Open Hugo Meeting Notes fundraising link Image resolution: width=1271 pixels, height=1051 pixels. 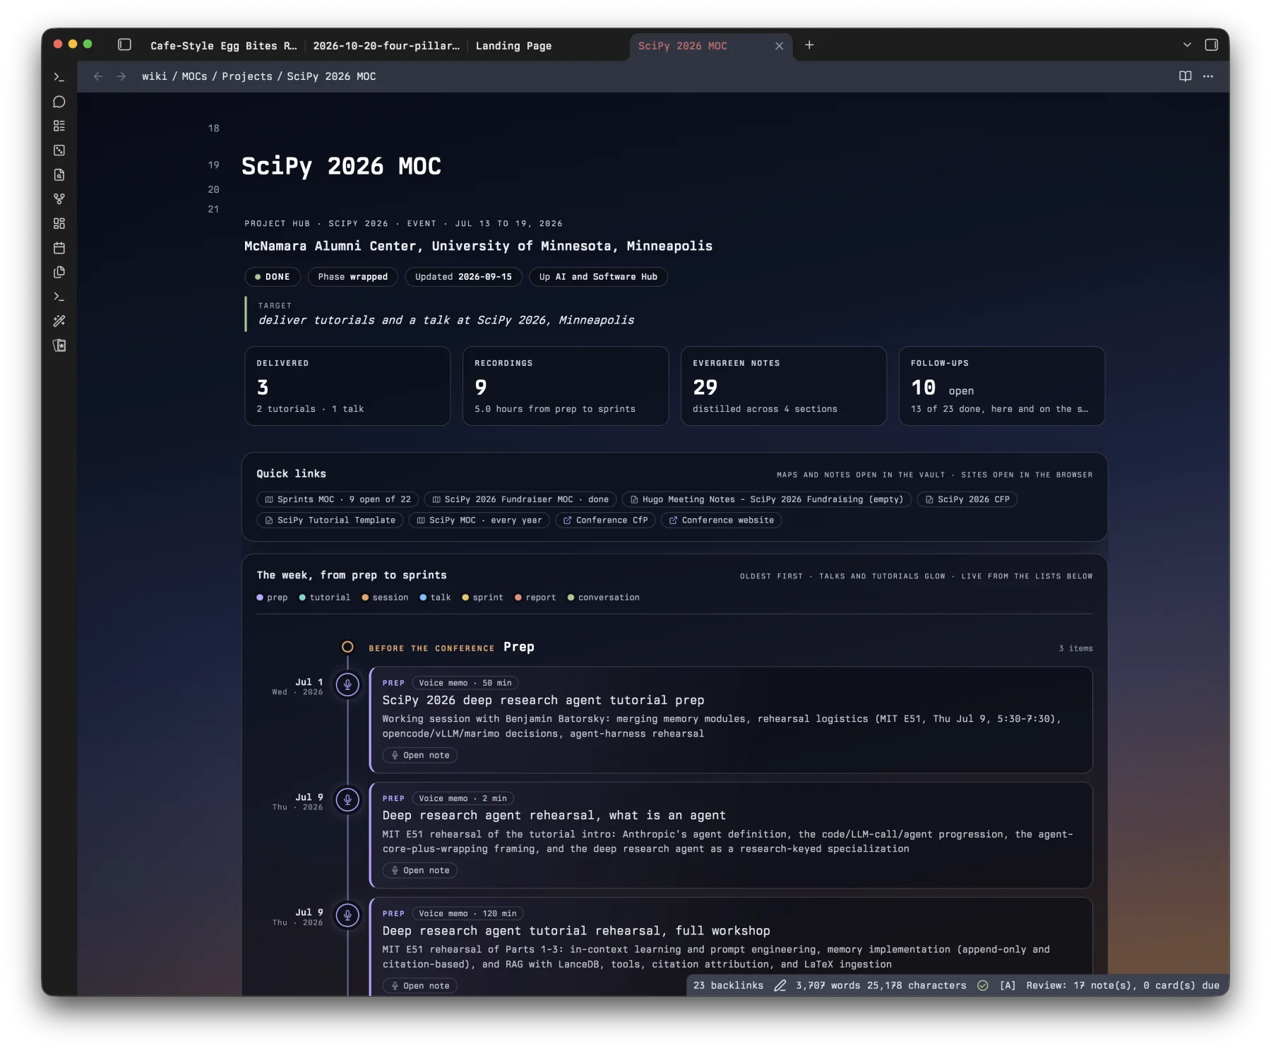tap(767, 499)
